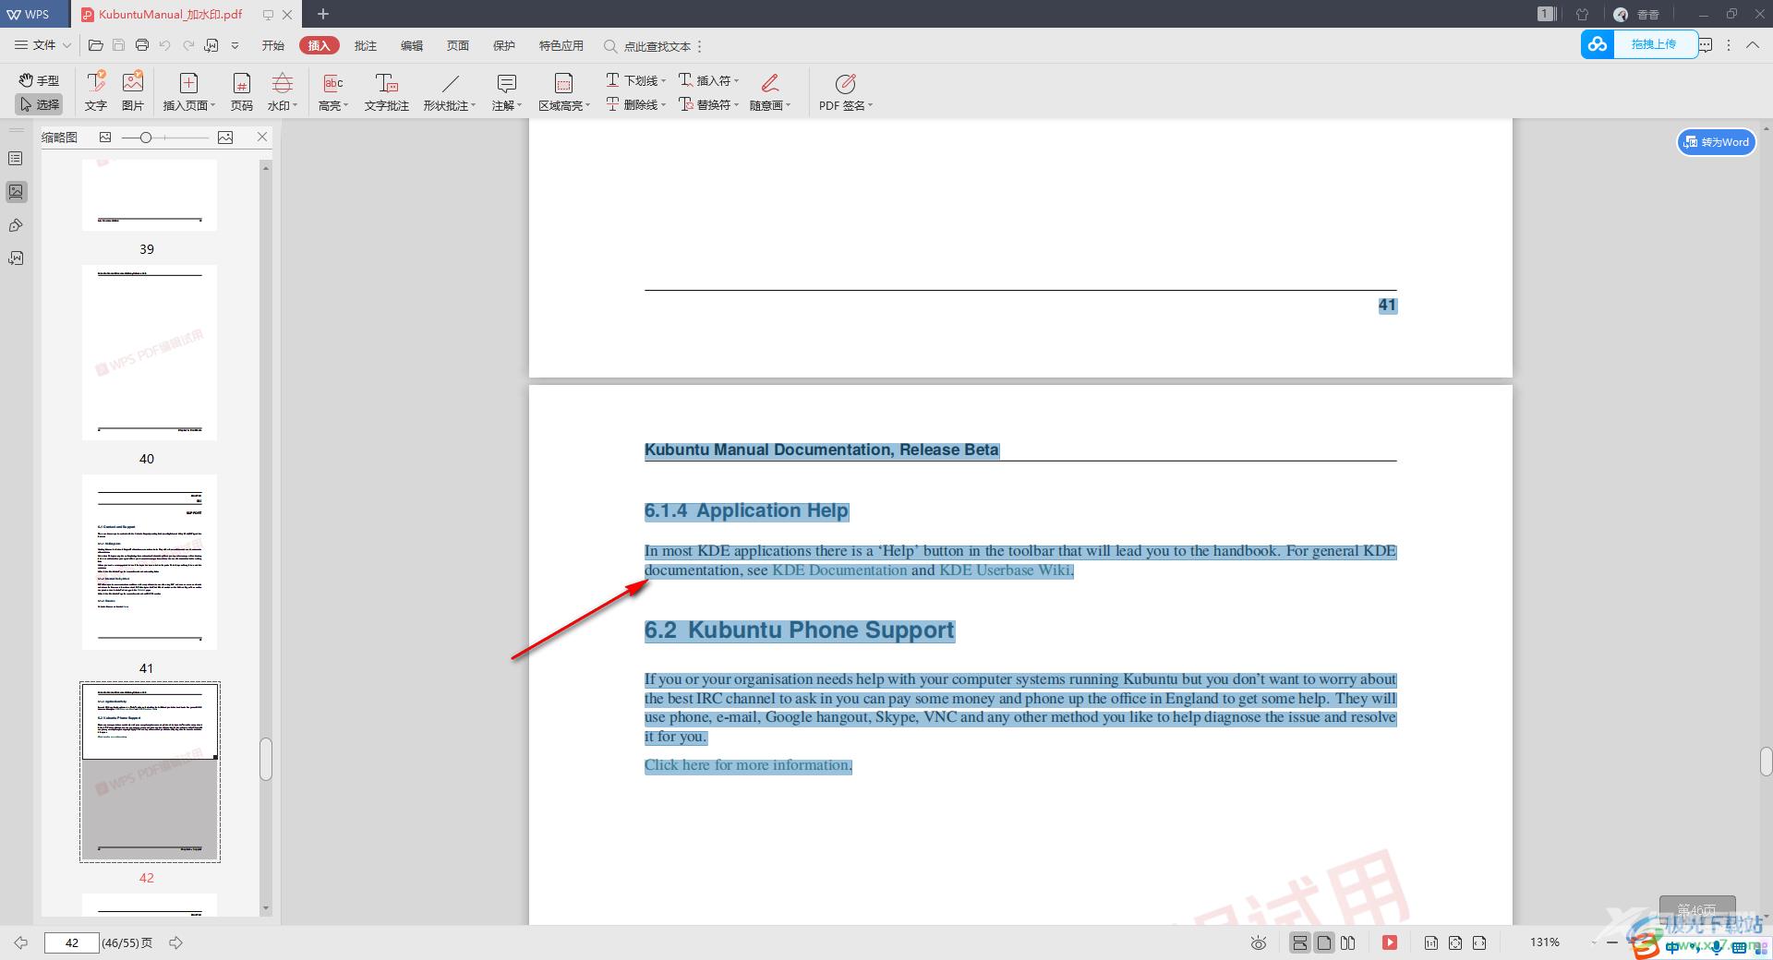Switch to the 编辑 tab
The height and width of the screenshot is (960, 1773).
coord(412,45)
